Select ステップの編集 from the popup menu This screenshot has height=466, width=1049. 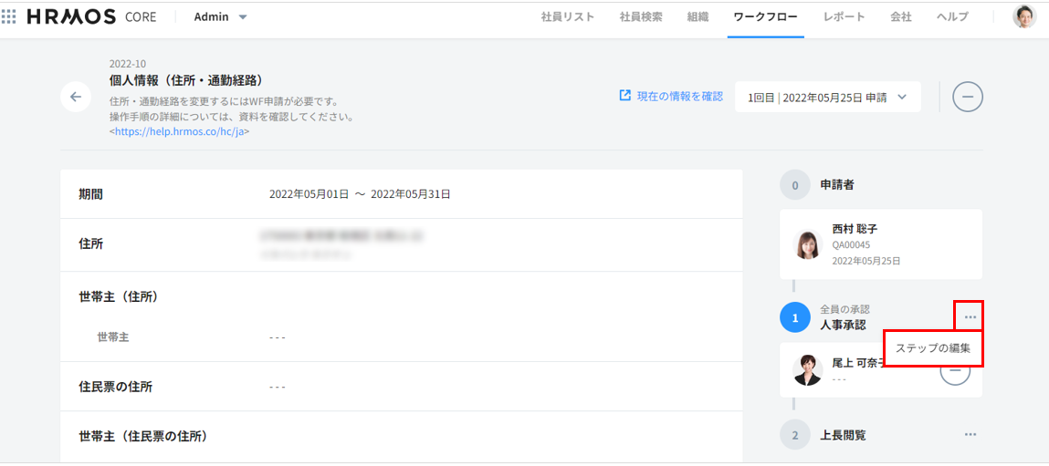932,348
